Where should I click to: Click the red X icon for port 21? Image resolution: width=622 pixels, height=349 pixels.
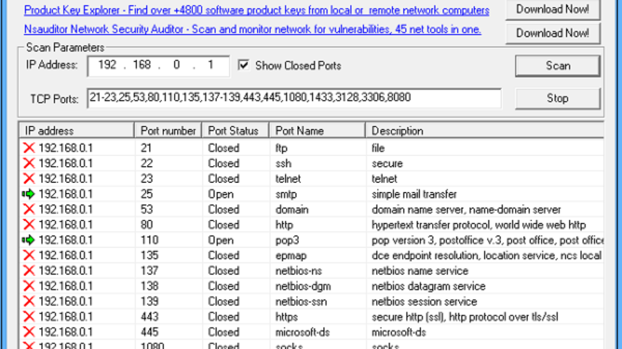(29, 148)
